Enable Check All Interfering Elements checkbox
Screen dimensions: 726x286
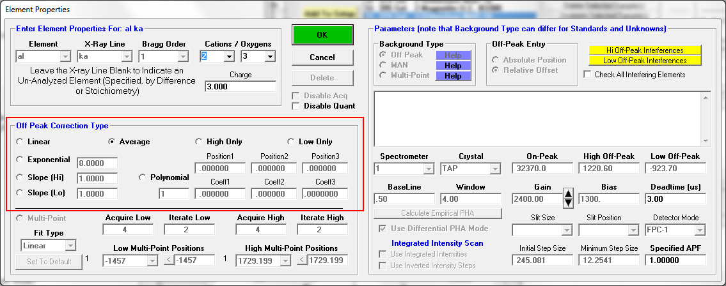(x=588, y=75)
